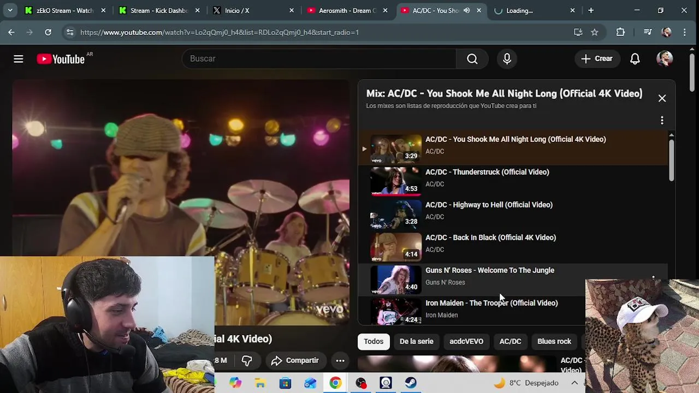Bookmark this page with the star
This screenshot has width=699, height=393.
click(x=595, y=32)
